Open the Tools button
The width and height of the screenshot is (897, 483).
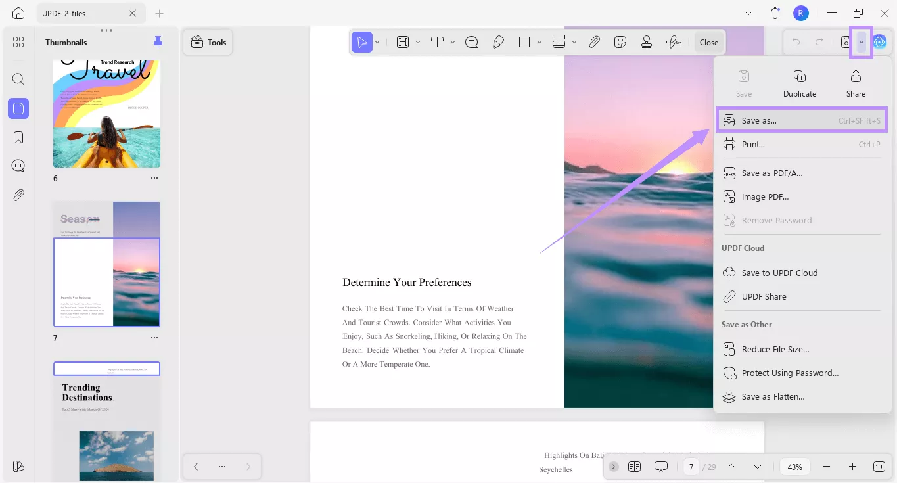pyautogui.click(x=208, y=42)
